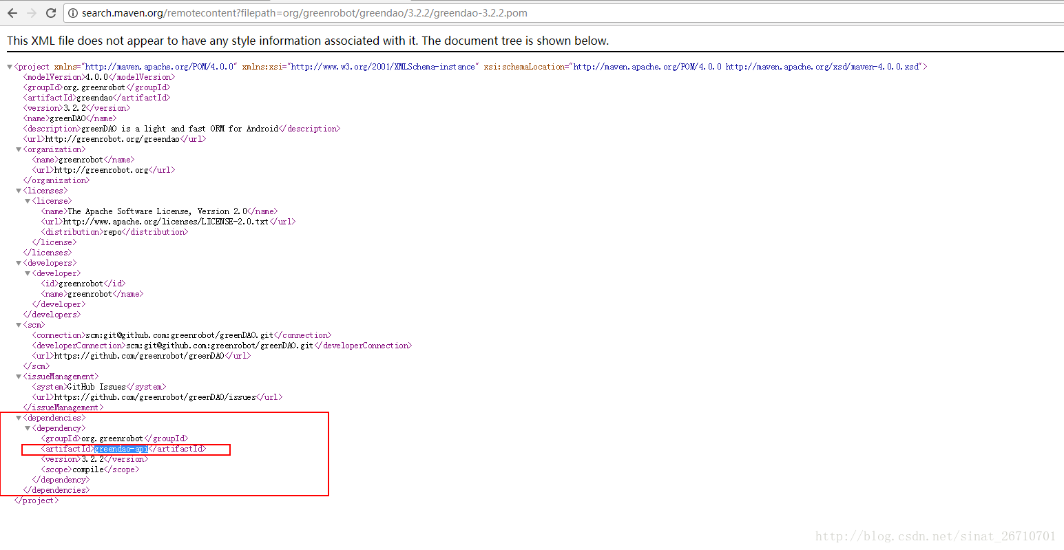Click the dependency groupId org.greenrobot line
This screenshot has width=1064, height=550.
coord(114,438)
